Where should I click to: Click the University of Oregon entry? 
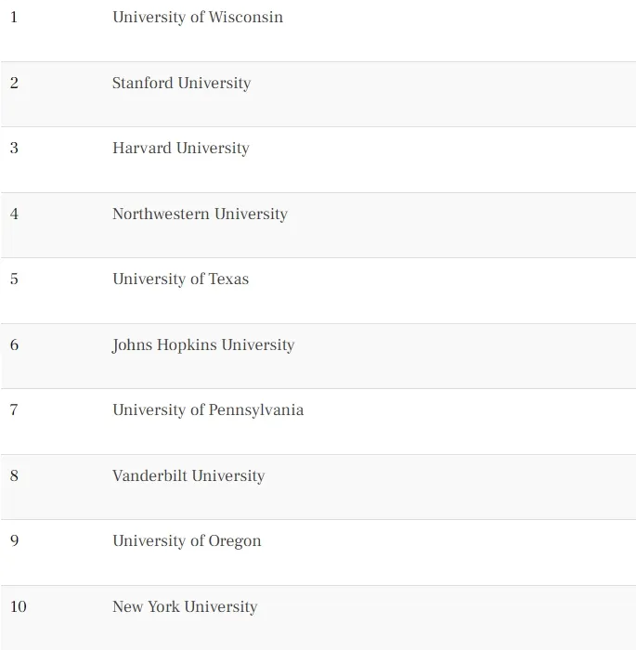[x=187, y=541]
